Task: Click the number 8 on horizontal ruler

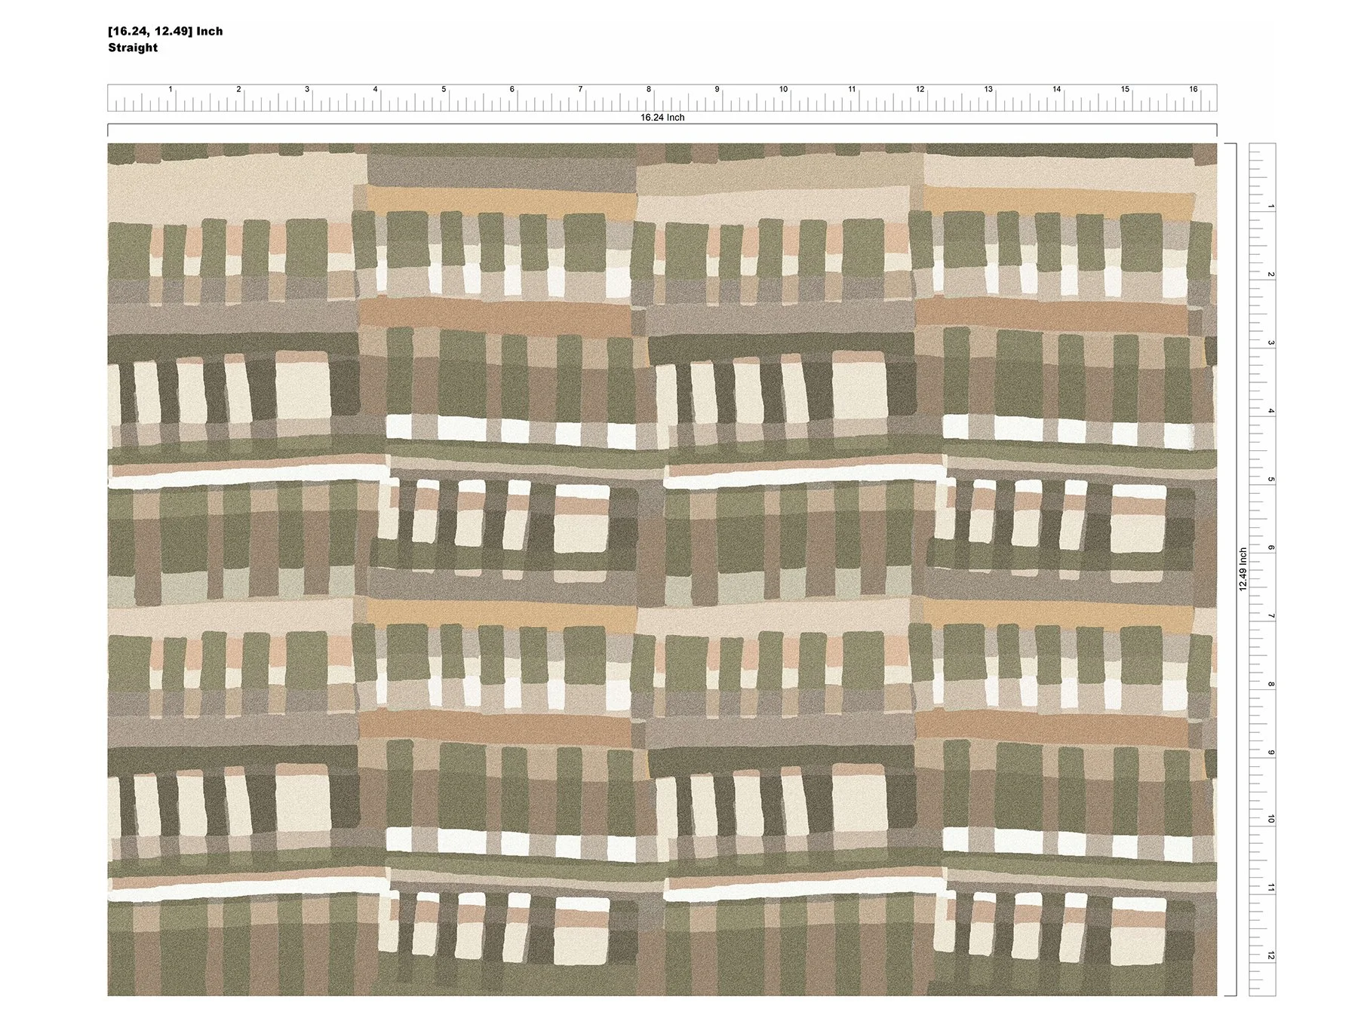Action: [648, 89]
